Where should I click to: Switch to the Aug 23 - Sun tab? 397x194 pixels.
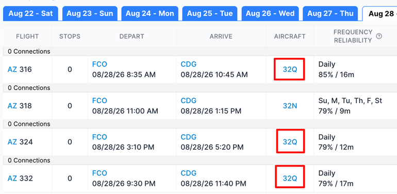click(90, 13)
